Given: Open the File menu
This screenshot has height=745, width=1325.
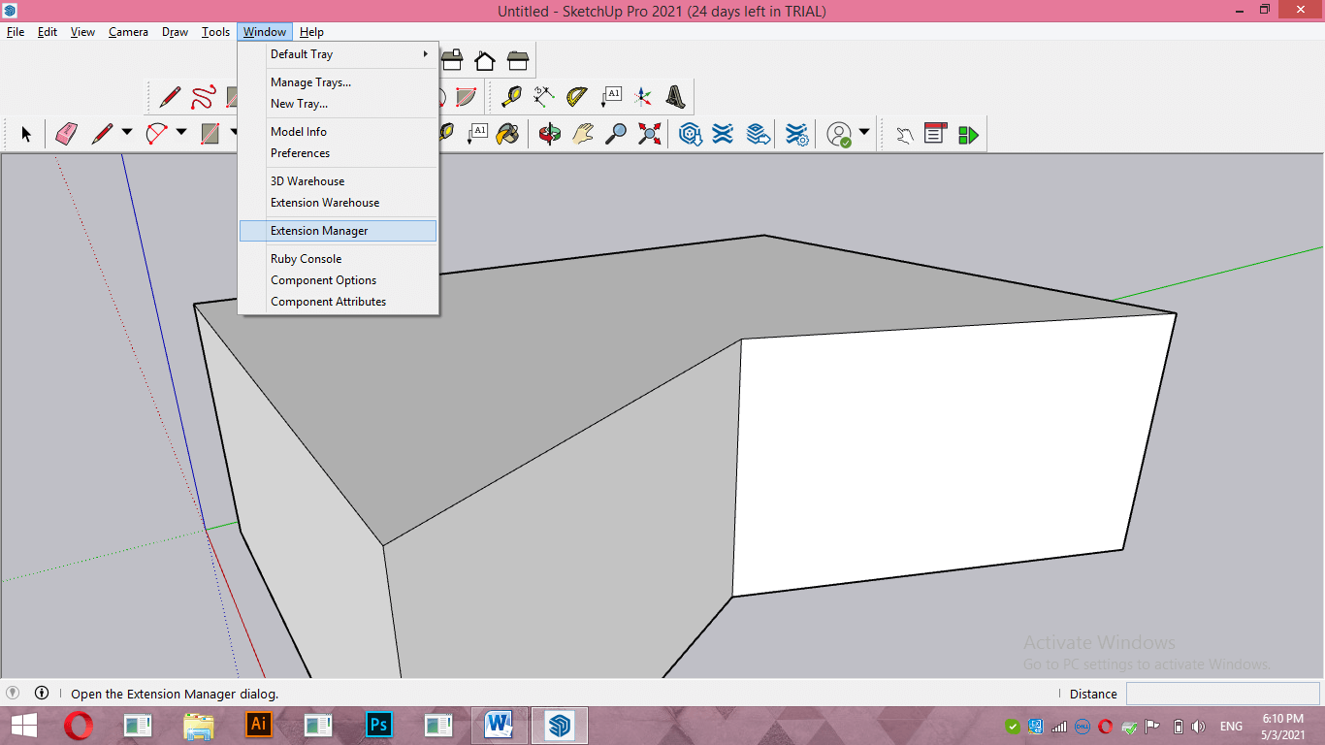Looking at the screenshot, I should (16, 32).
